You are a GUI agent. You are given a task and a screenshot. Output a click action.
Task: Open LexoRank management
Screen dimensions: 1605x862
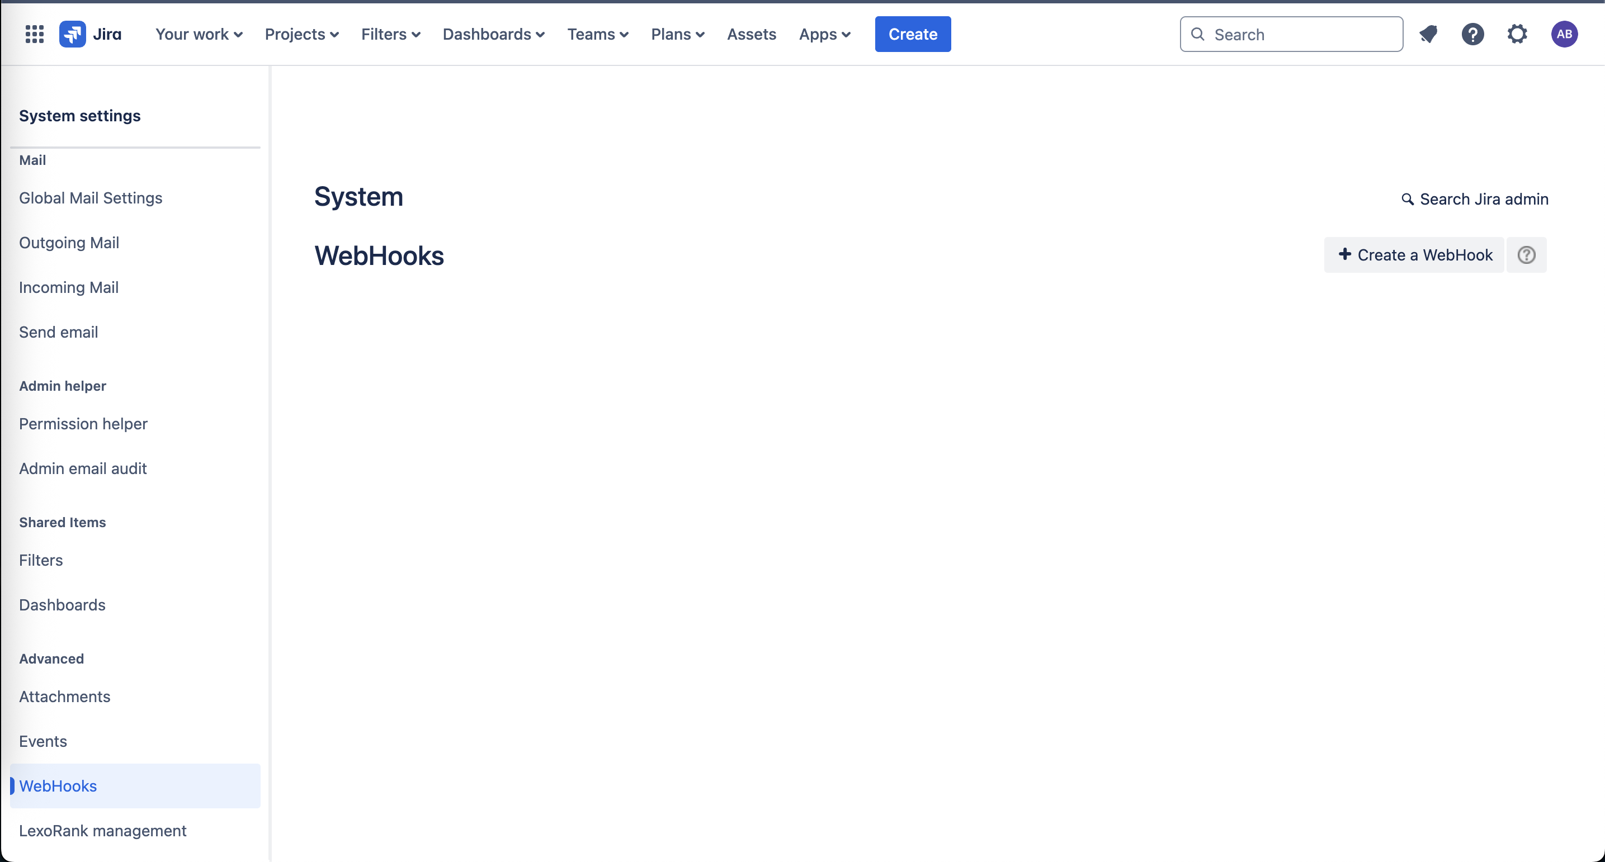(x=103, y=830)
